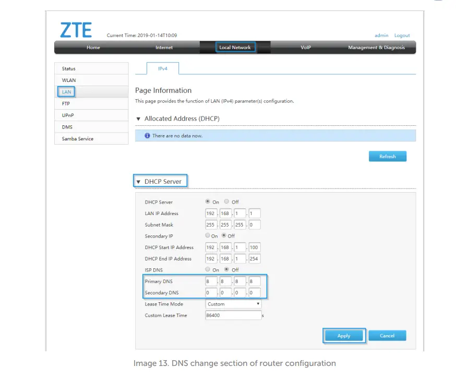Screen dimensions: 456x379
Task: Select the IPv4 tab
Action: [162, 68]
